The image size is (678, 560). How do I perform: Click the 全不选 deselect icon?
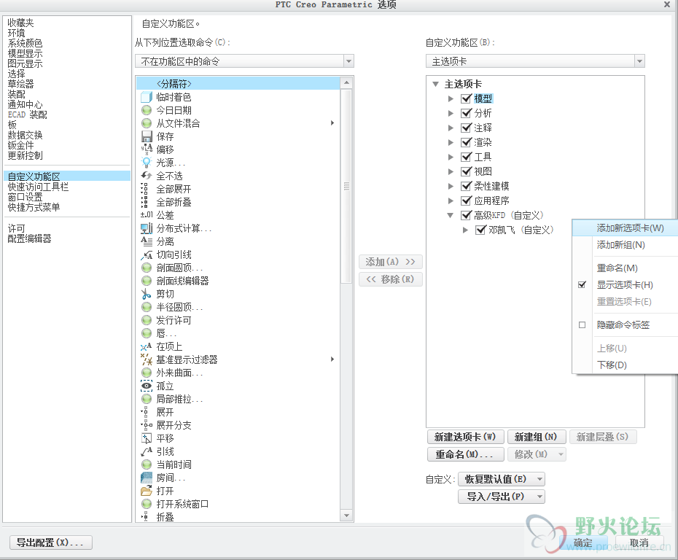coord(147,176)
